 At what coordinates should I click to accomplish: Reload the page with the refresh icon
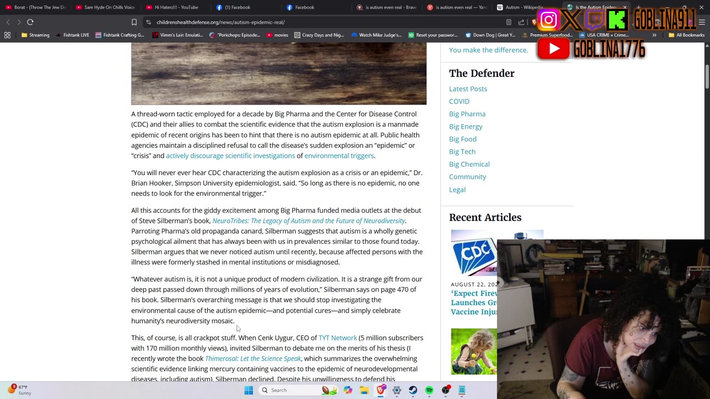coord(30,22)
